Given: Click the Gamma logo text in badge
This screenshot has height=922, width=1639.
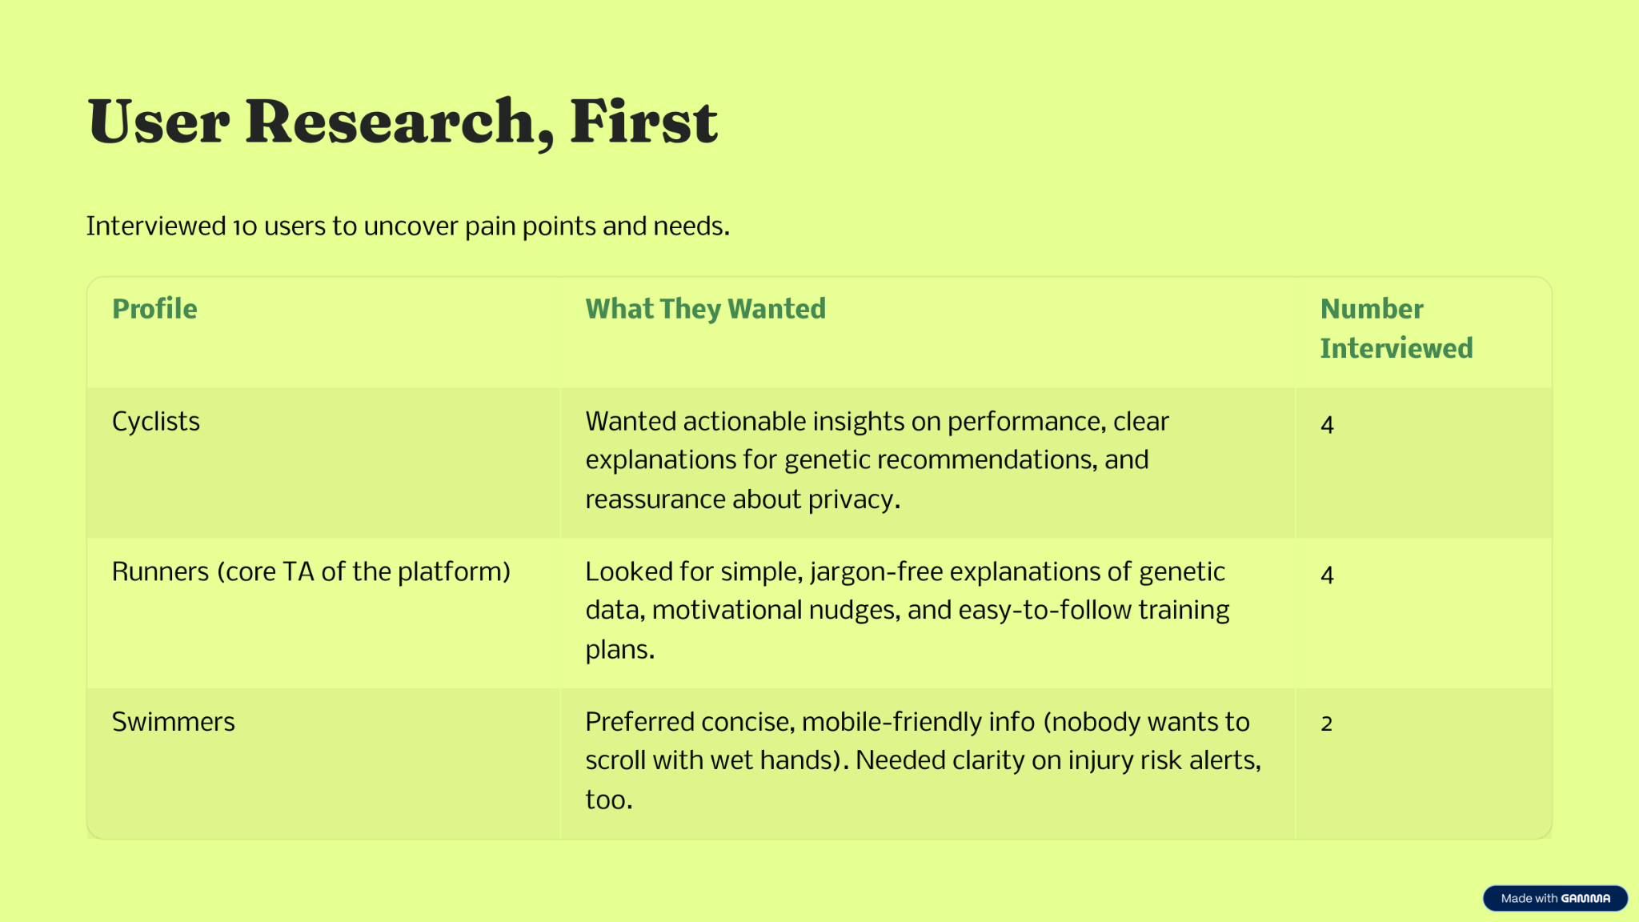Looking at the screenshot, I should tap(1585, 898).
